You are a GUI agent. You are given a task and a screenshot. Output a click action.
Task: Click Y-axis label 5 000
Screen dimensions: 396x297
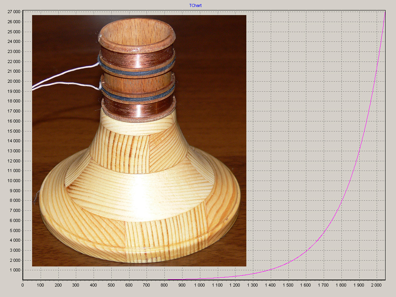(15, 230)
